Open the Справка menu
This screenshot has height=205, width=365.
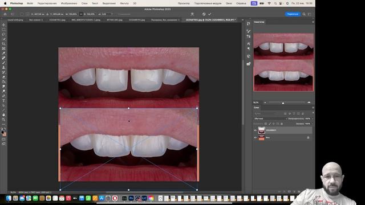(x=241, y=3)
